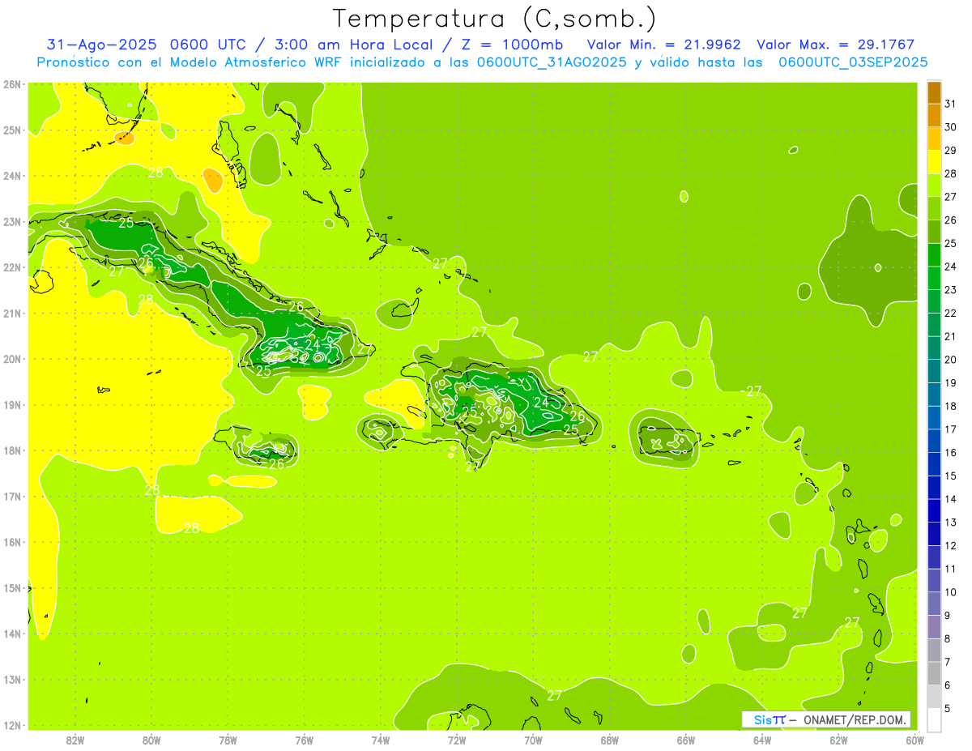Click "Pronóstico con el Modelo Atmósferico WRF" text

[x=189, y=62]
